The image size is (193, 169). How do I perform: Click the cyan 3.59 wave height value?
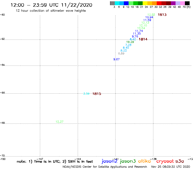[86, 94]
